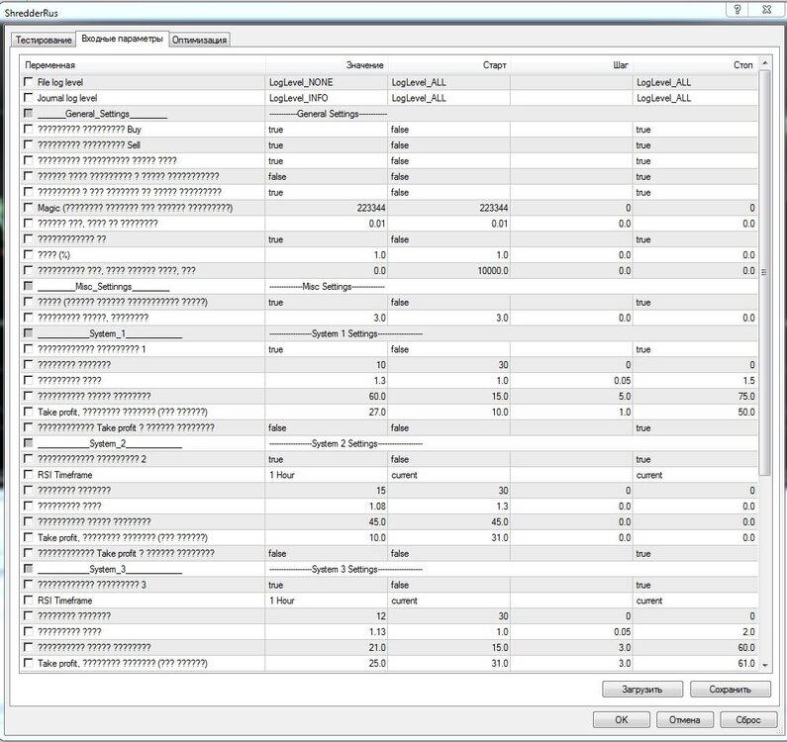
Task: Click the Стоп column header
Action: (695, 64)
